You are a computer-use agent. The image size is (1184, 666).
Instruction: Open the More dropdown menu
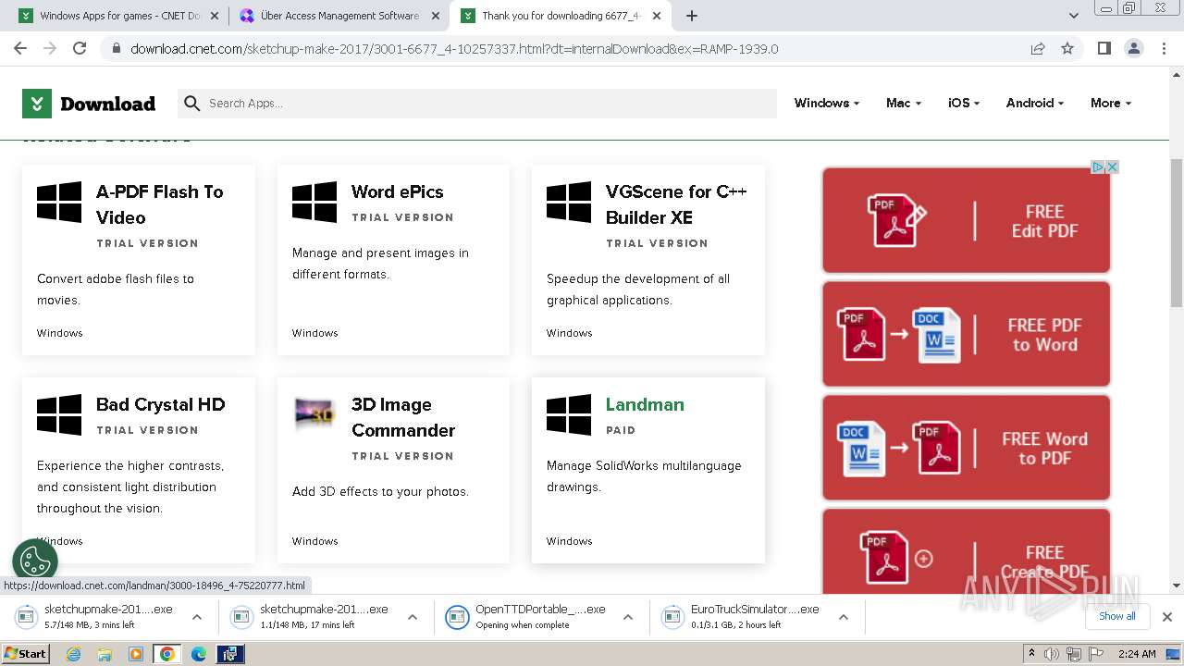[1110, 104]
